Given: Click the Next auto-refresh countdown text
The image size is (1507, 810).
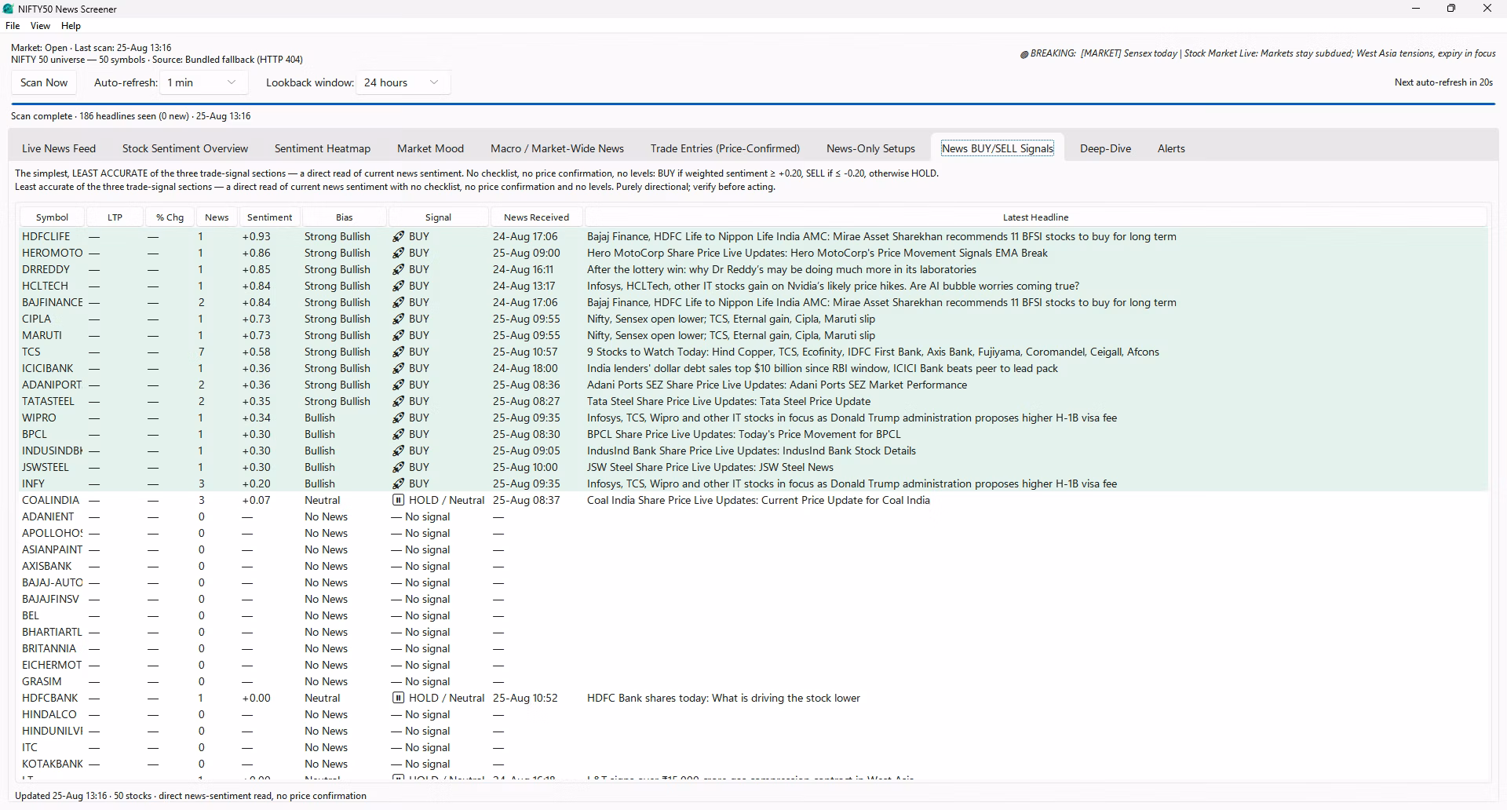Looking at the screenshot, I should [1443, 82].
